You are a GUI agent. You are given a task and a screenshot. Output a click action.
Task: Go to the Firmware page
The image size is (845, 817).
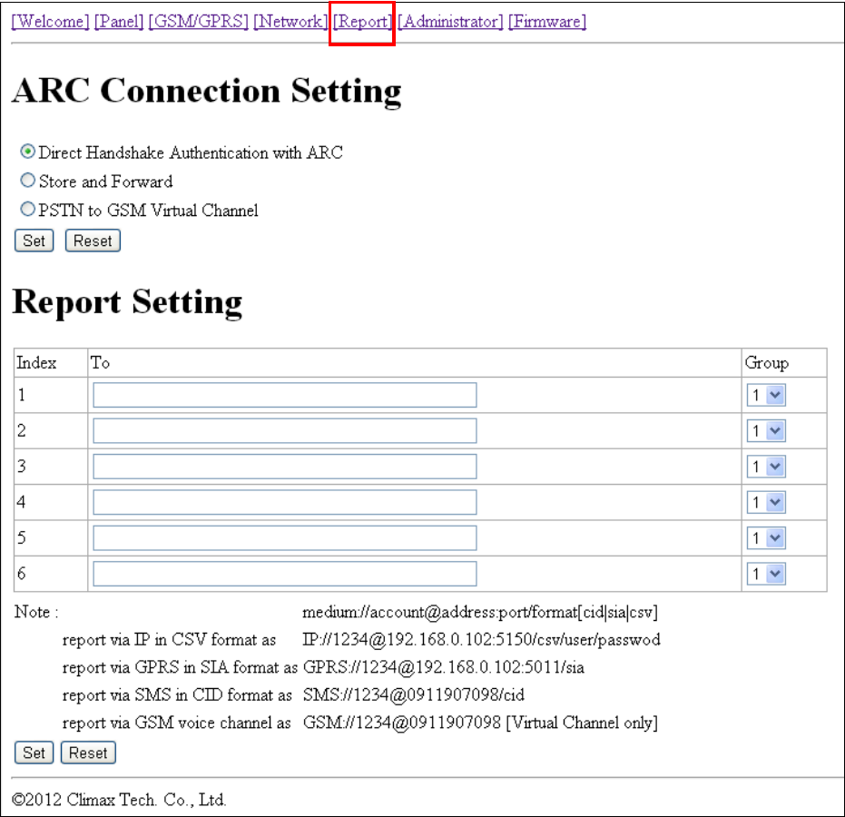pyautogui.click(x=547, y=22)
